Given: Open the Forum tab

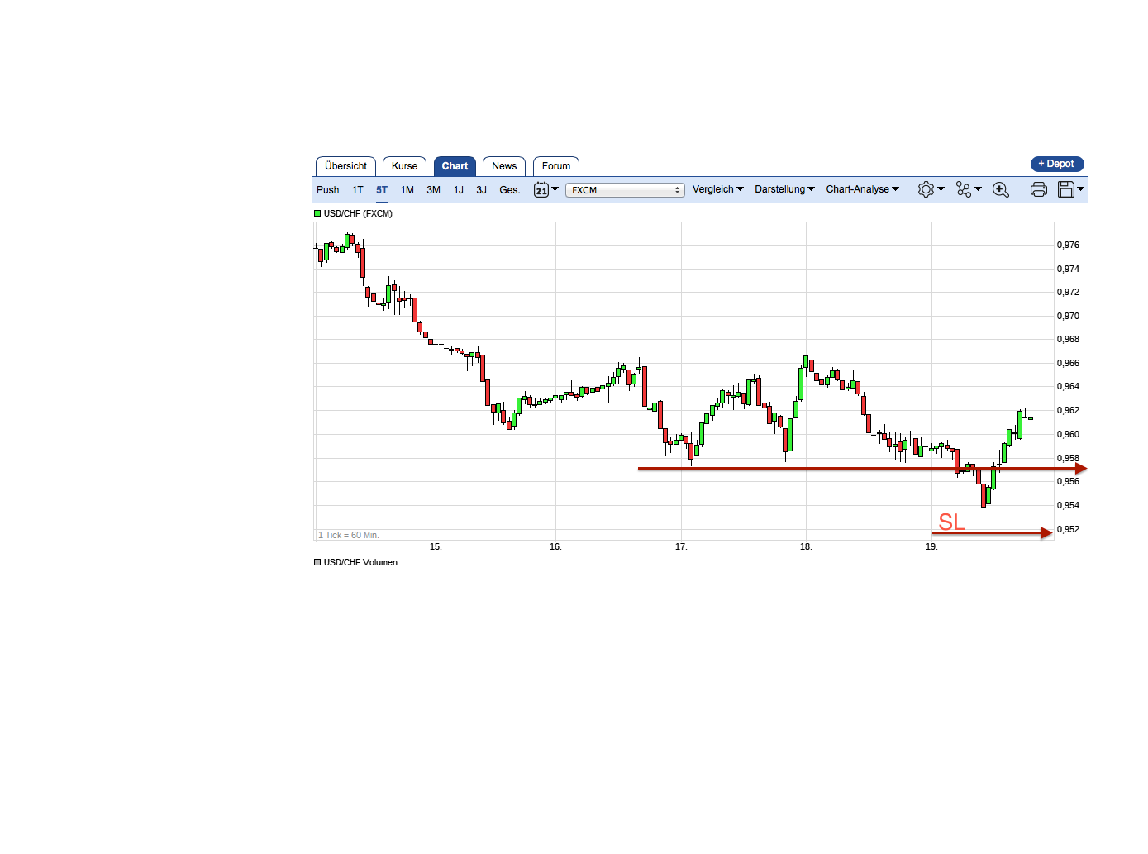Looking at the screenshot, I should coord(555,166).
